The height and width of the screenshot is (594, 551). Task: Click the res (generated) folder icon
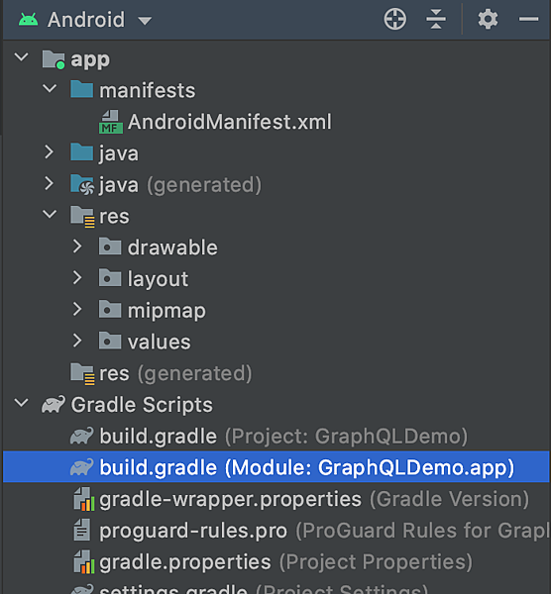(82, 374)
